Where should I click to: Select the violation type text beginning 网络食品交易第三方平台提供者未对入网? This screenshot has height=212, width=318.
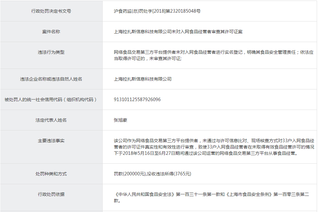213,55
